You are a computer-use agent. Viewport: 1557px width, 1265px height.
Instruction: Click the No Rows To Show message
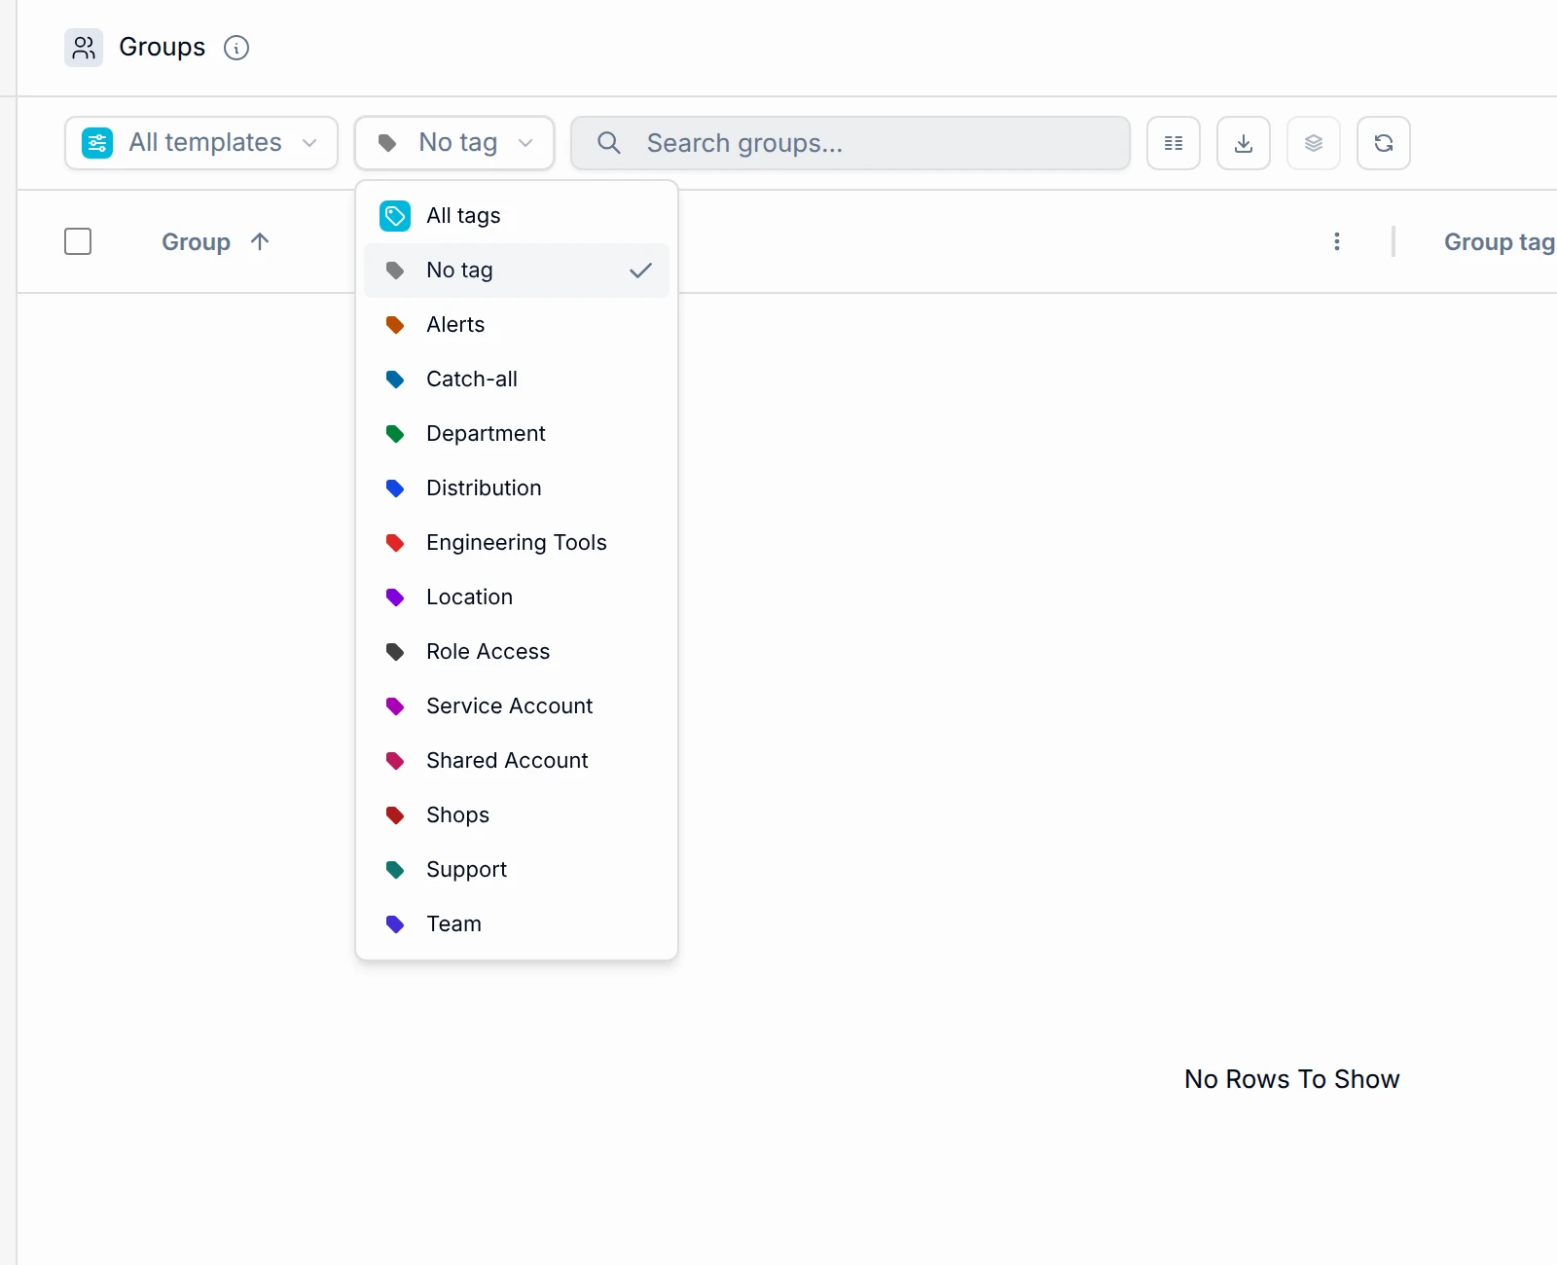[x=1291, y=1079]
